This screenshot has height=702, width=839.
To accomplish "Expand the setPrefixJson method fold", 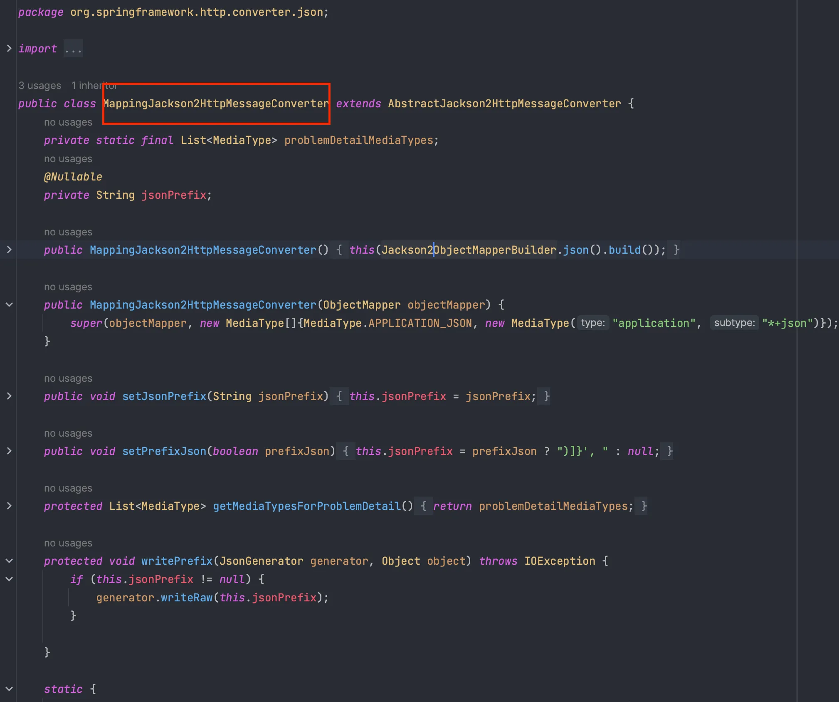I will point(9,451).
